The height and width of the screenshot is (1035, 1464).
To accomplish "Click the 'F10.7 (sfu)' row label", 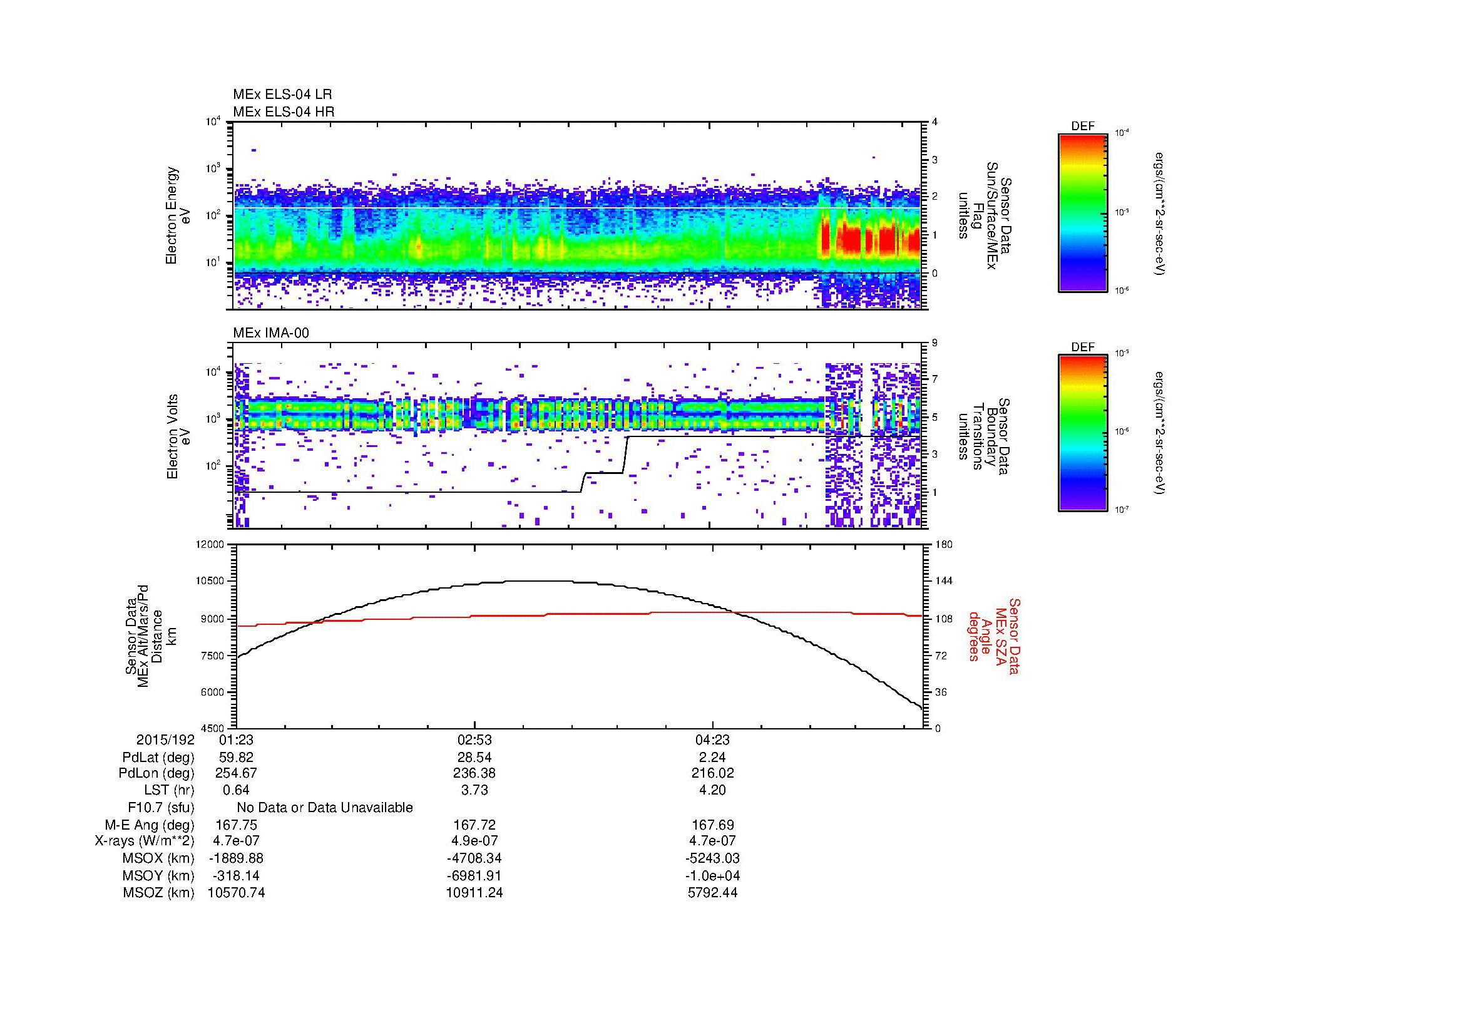I will click(161, 808).
